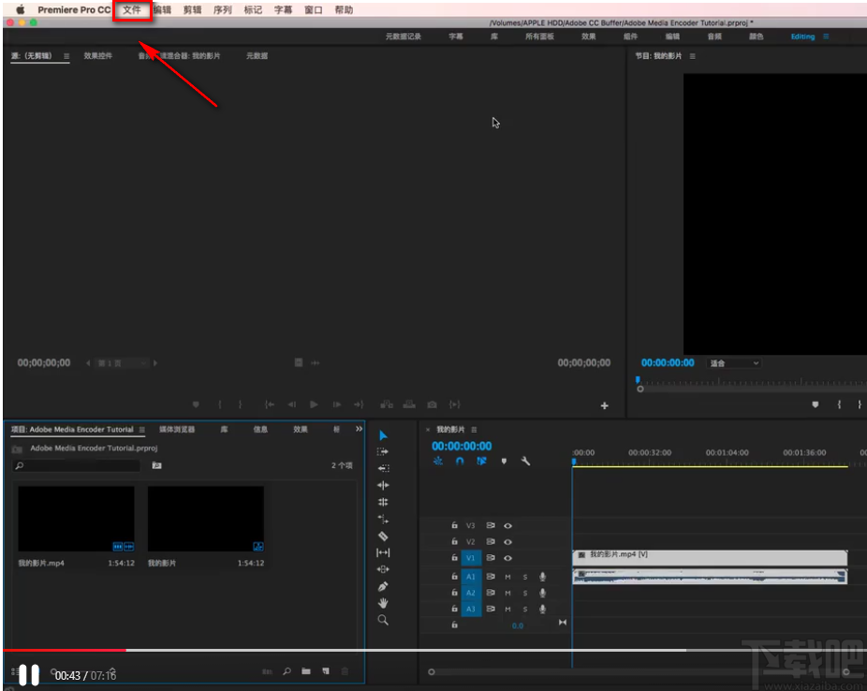This screenshot has width=867, height=691.
Task: Click the Insert button in Source monitor
Action: click(x=387, y=404)
